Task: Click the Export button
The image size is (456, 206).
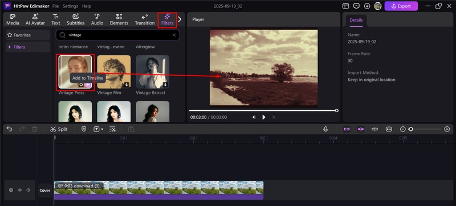Action: pos(401,6)
